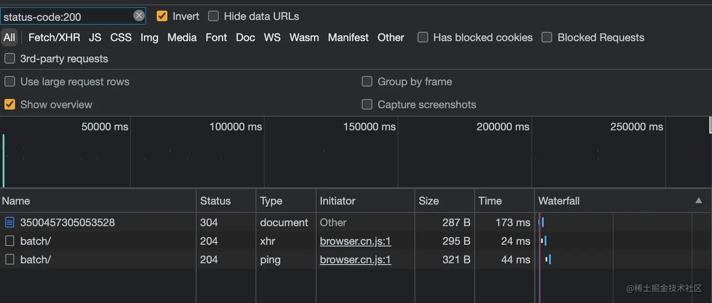Select the Fetch/XHR filter type
Viewport: 712px width, 303px height.
point(54,38)
